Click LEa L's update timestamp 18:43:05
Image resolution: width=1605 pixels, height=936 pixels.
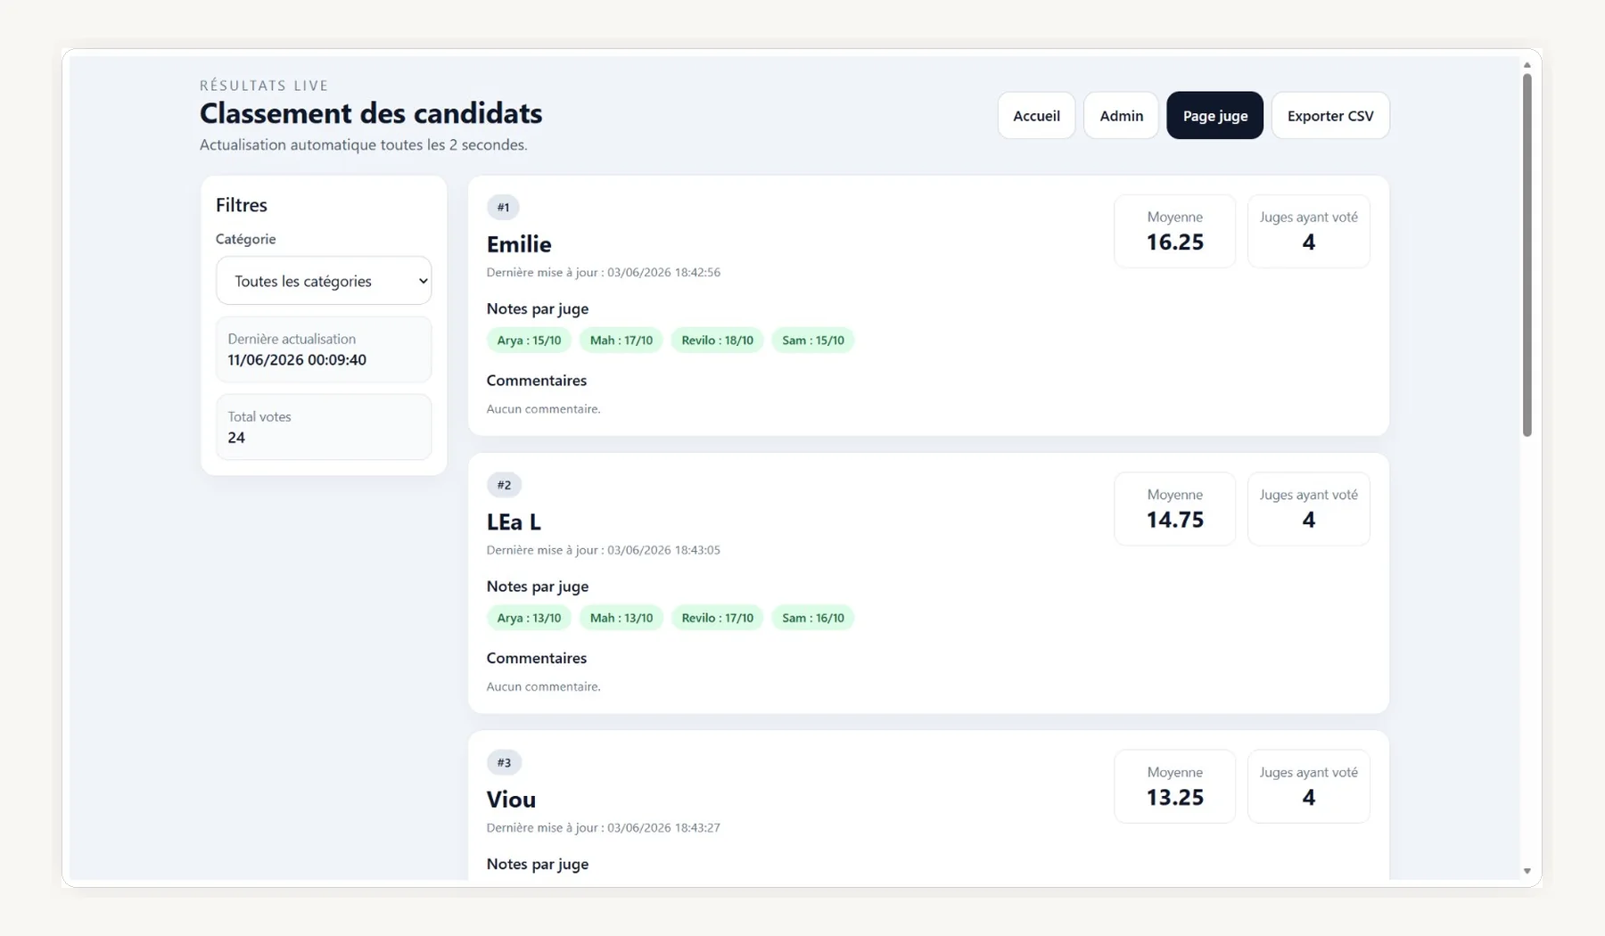(x=604, y=550)
